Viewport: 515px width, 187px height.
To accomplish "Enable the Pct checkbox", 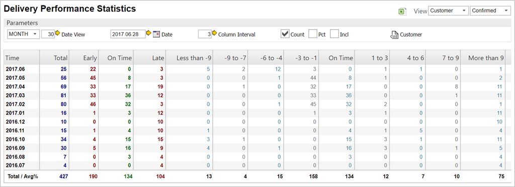I will coord(313,34).
